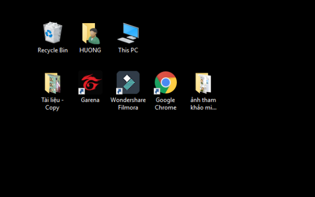
Task: Select the Garena shortcut icon
Action: click(x=90, y=82)
